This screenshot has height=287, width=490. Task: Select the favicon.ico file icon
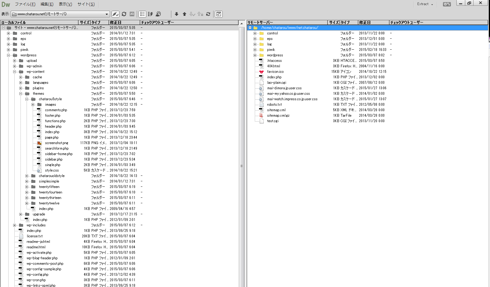[261, 72]
